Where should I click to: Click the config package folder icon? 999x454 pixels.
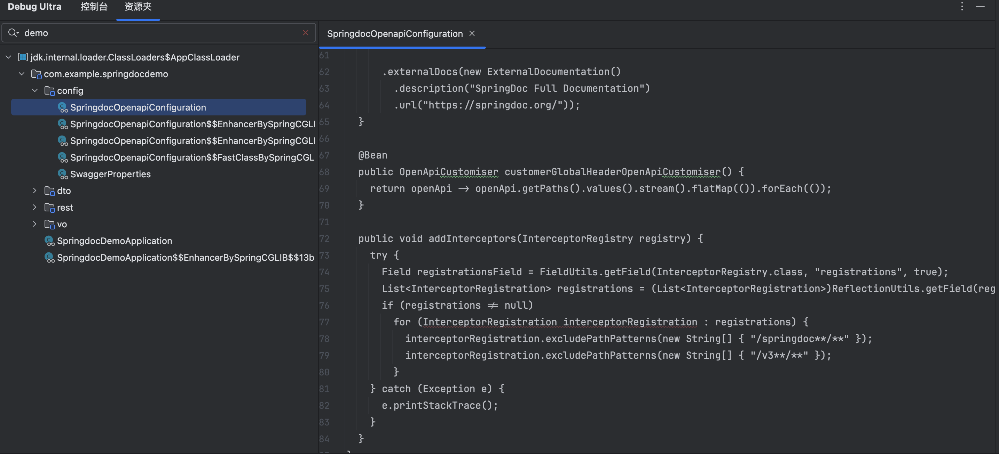[49, 91]
